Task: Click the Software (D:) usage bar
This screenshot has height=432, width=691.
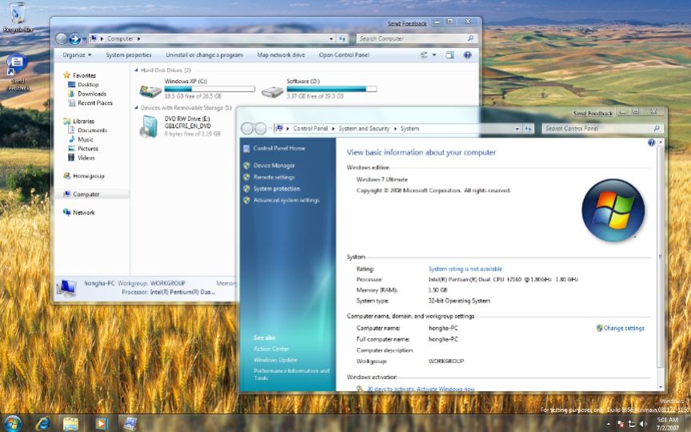Action: pyautogui.click(x=331, y=89)
